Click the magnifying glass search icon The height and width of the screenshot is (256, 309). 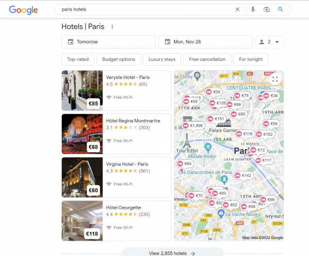[x=281, y=9]
